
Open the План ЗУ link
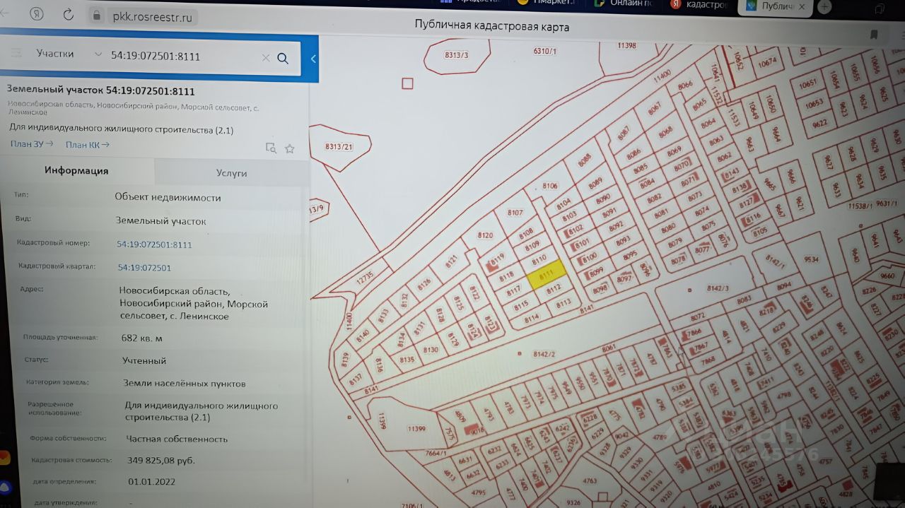(x=32, y=144)
